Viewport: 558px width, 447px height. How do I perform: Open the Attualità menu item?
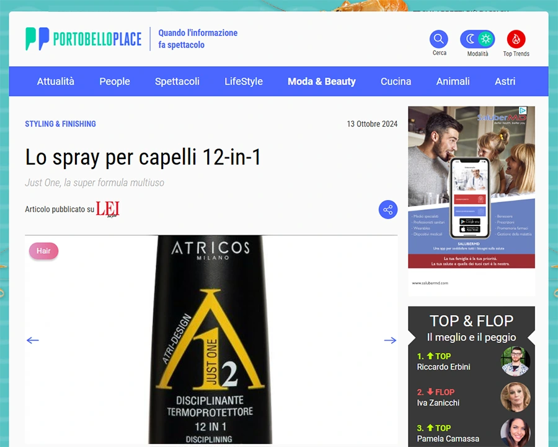click(55, 81)
